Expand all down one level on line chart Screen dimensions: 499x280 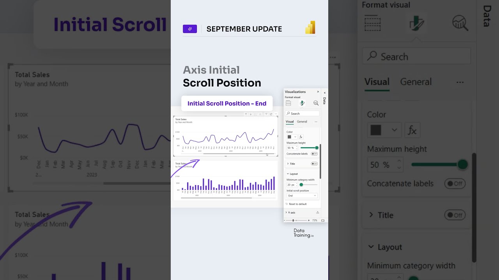point(260,114)
